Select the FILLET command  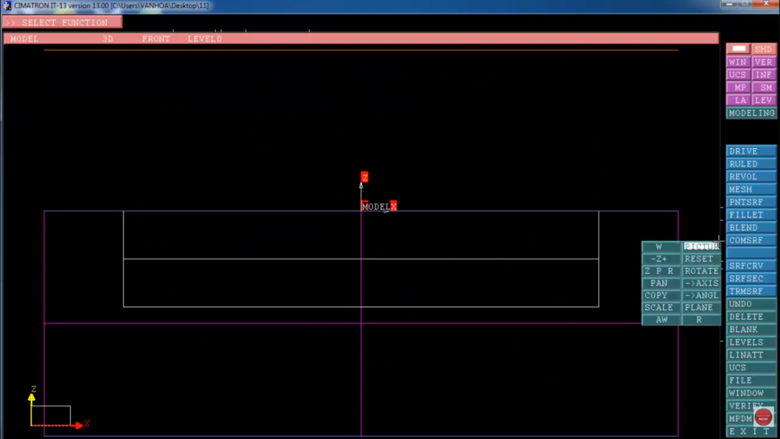[750, 215]
